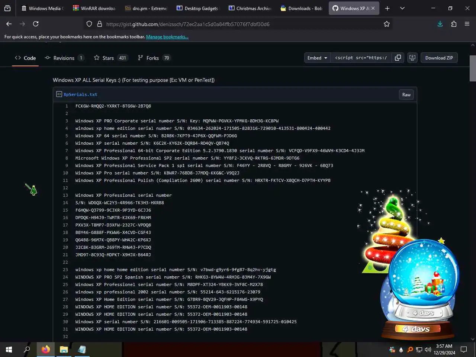
Task: Open the taskbar clock and date
Action: pos(444,350)
